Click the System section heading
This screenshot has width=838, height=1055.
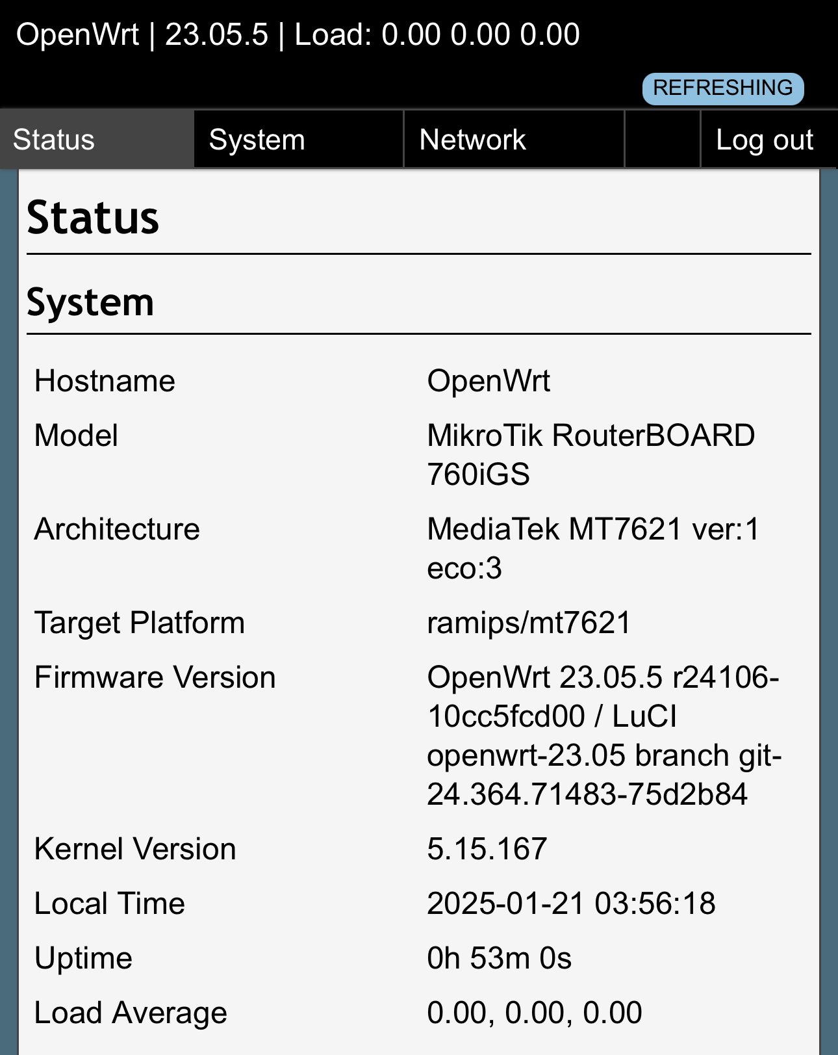coord(90,302)
